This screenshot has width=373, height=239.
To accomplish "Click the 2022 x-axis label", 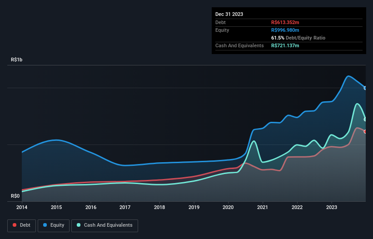I will coord(297,207).
